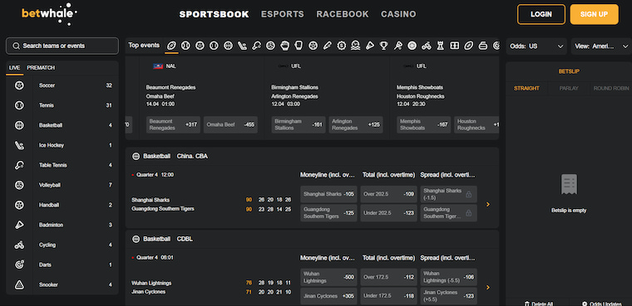632x306 pixels.
Task: Switch to the LIVE tab
Action: (x=14, y=67)
